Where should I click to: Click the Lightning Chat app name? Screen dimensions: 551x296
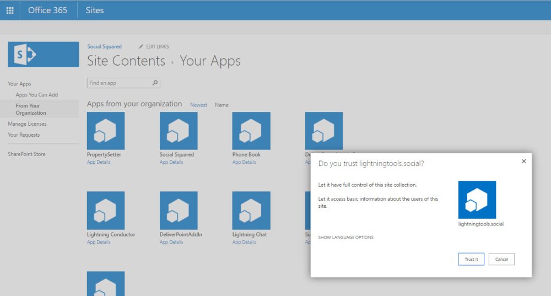(x=250, y=234)
